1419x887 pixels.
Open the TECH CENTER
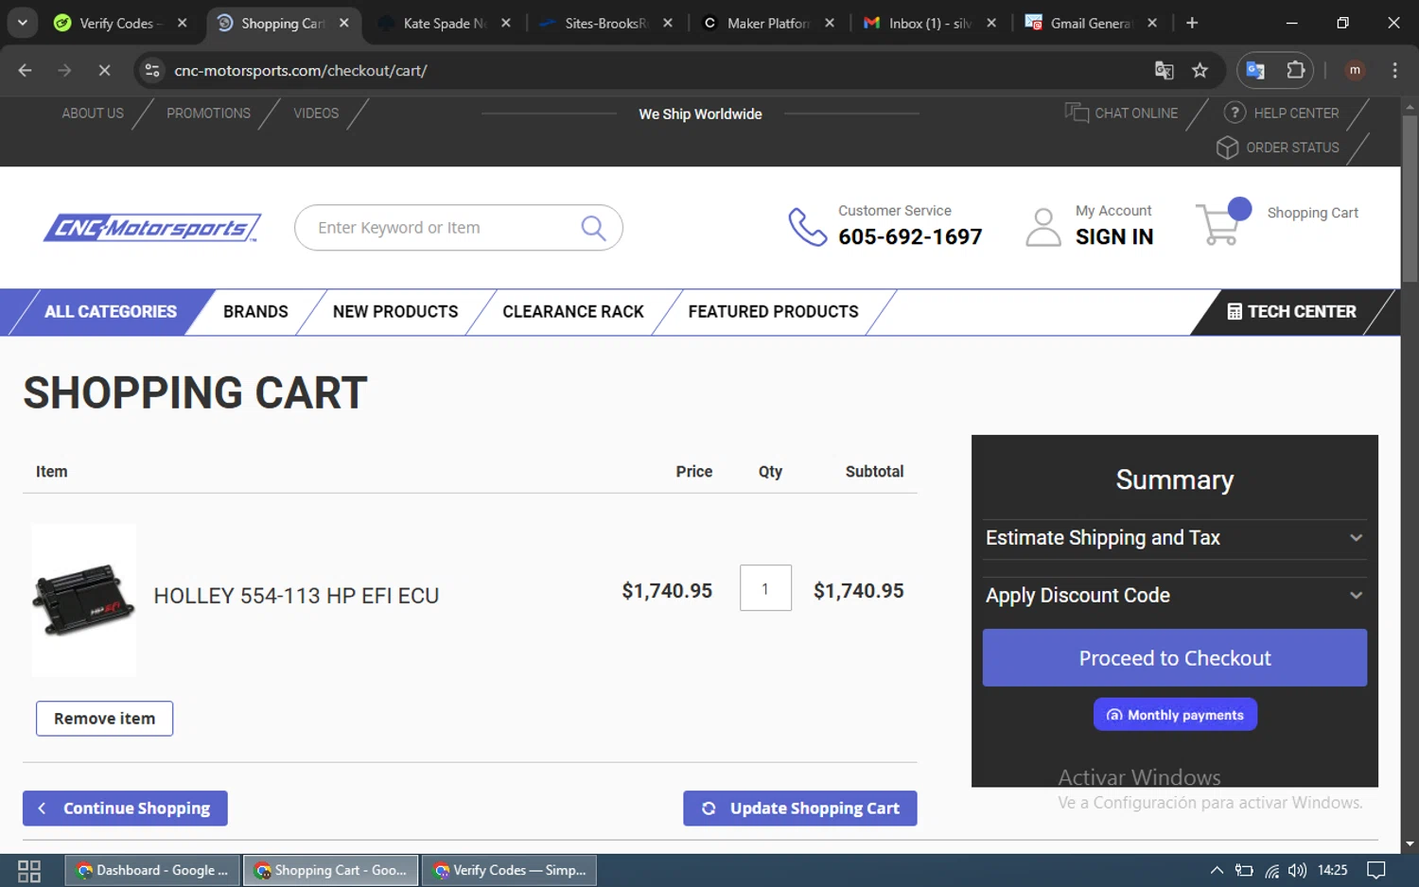click(x=1291, y=312)
